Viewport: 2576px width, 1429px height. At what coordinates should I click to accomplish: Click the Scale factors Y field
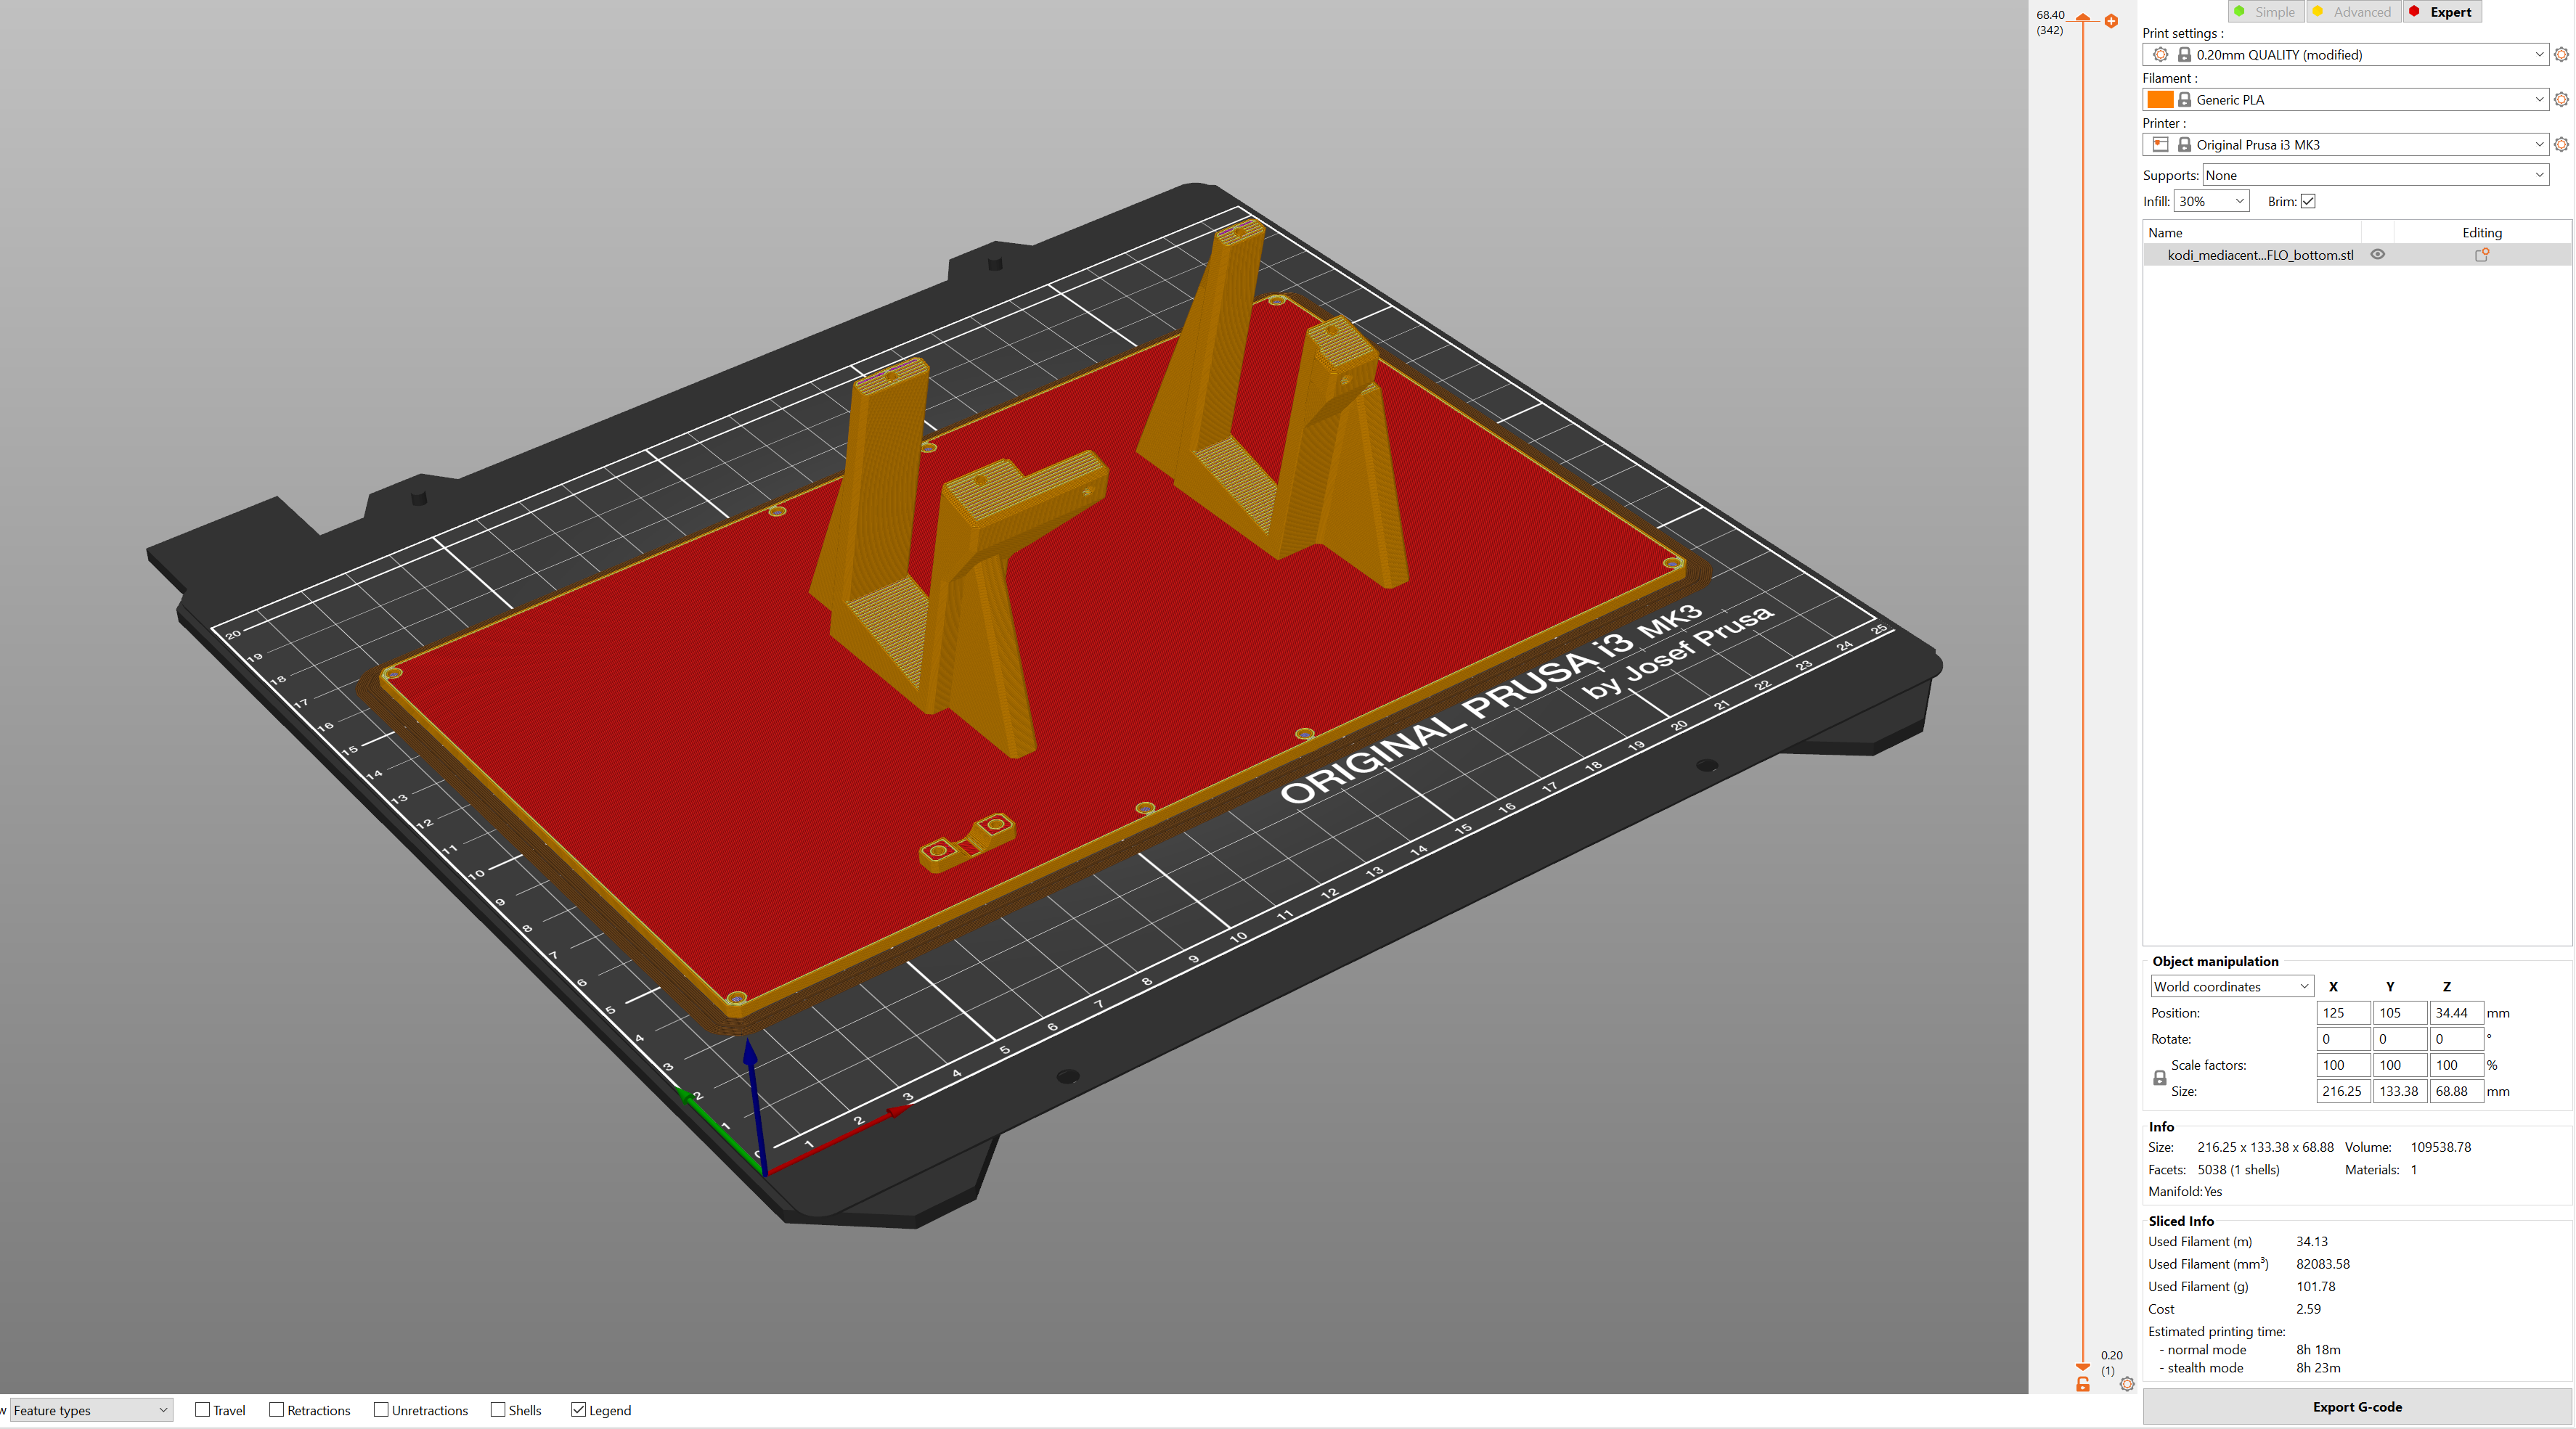point(2399,1065)
